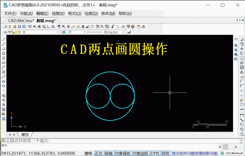The height and width of the screenshot is (156, 245).
Task: Open the 帮助(H) menu
Action: click(x=125, y=14)
